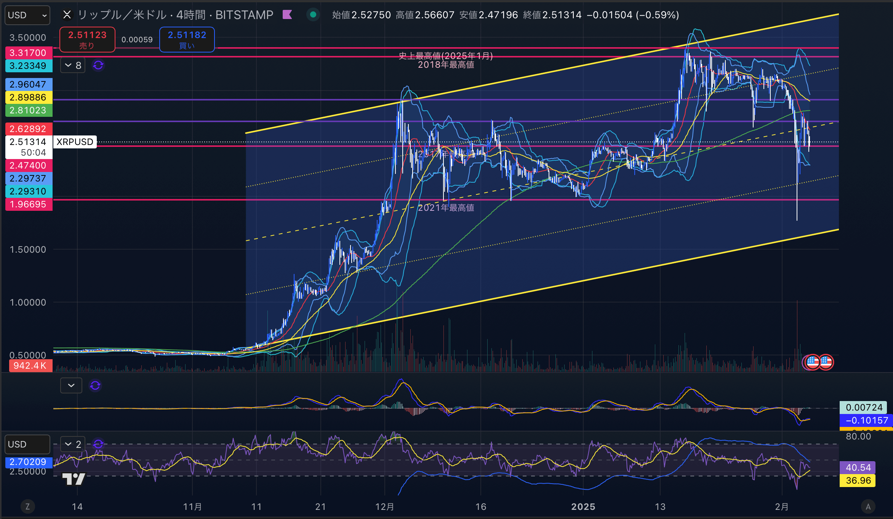Click the 11月 label on time axis

(192, 506)
